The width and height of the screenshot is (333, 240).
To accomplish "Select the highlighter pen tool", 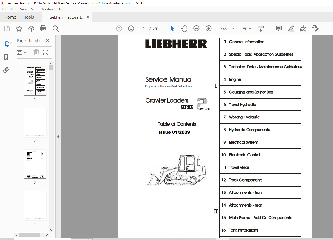I will (291, 29).
